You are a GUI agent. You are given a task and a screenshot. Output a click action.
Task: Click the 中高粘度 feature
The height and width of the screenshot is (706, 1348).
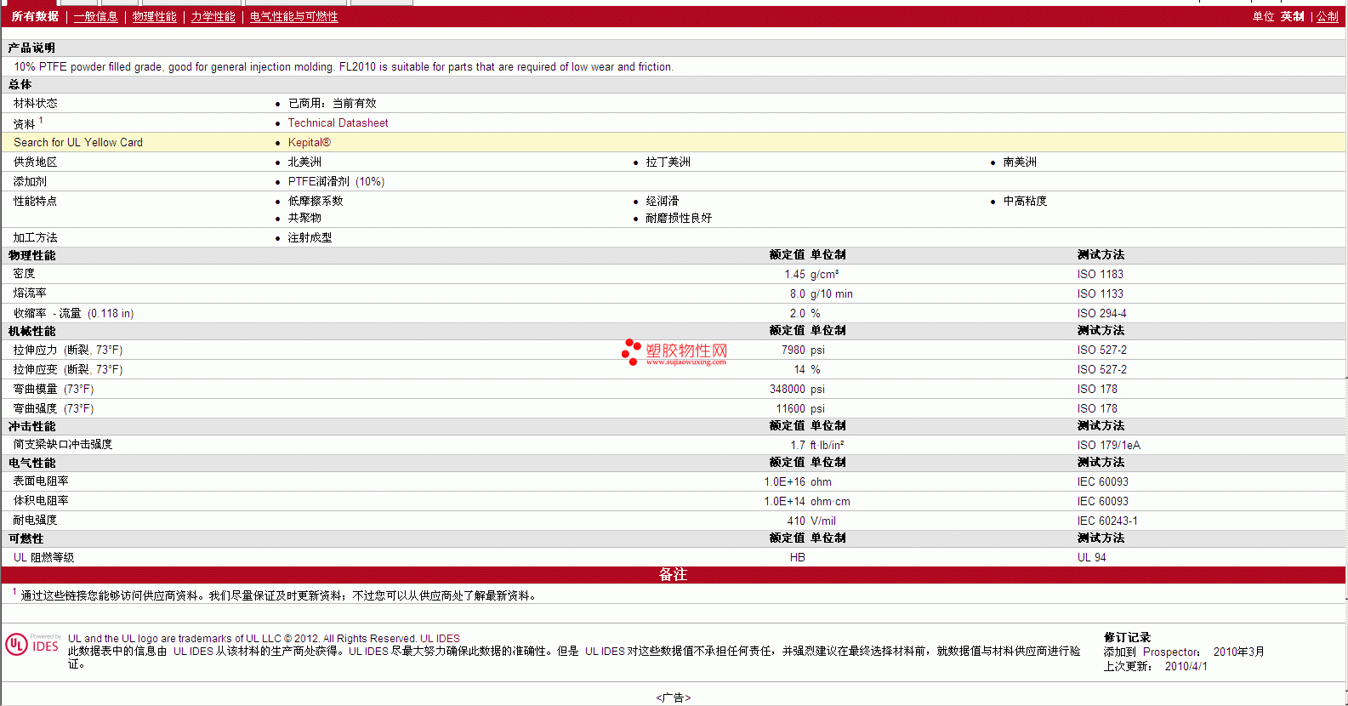click(1025, 201)
